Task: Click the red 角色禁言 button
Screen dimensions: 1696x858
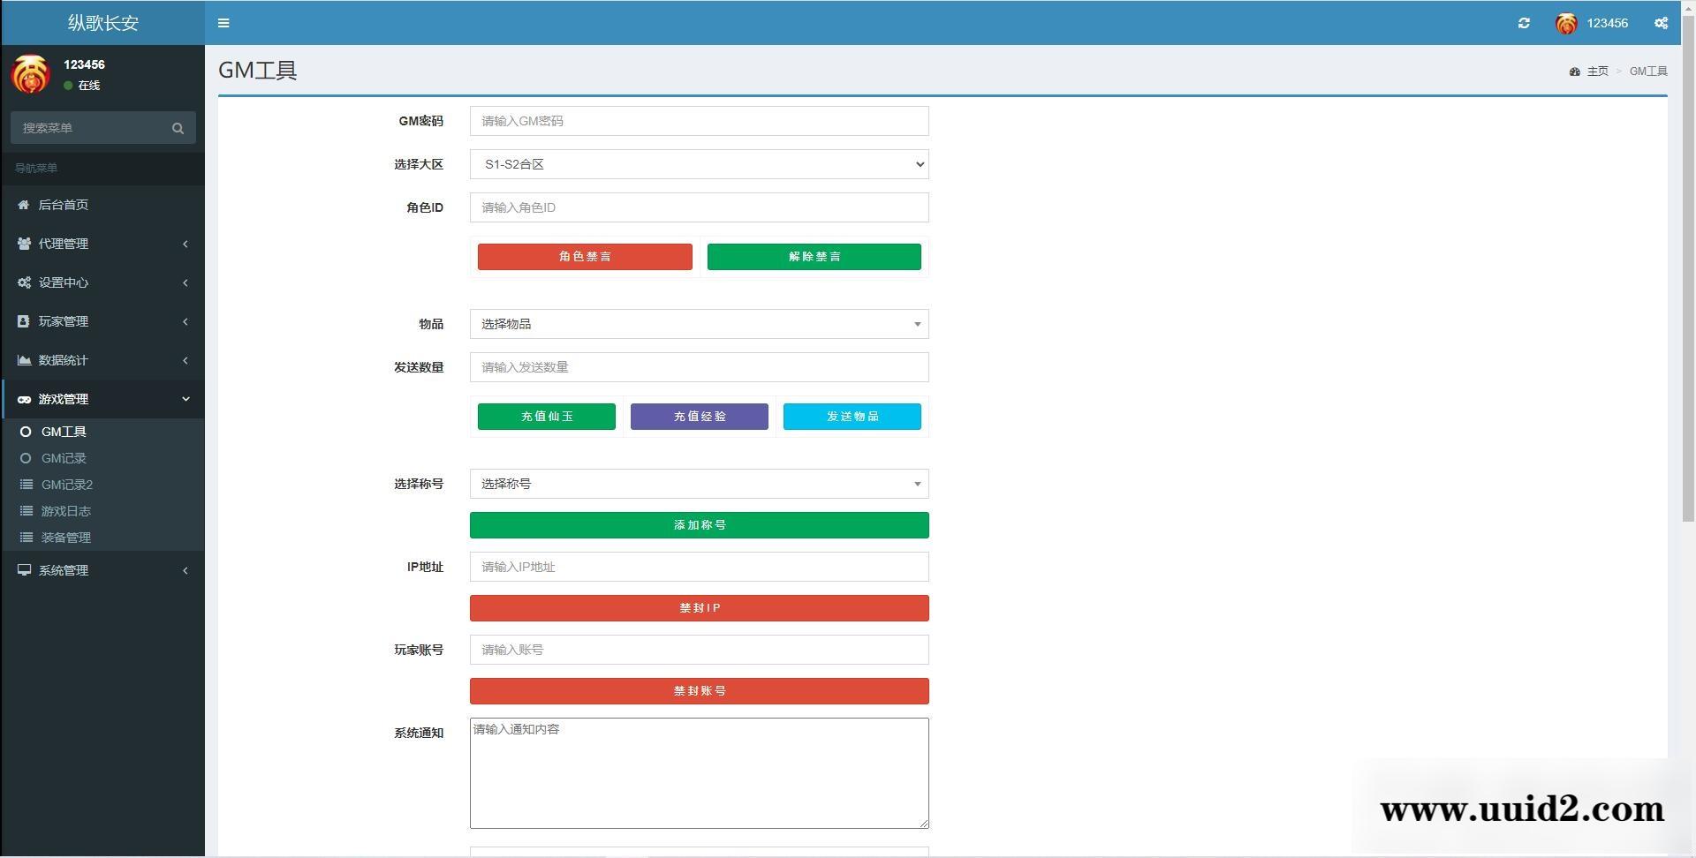Action: 585,257
